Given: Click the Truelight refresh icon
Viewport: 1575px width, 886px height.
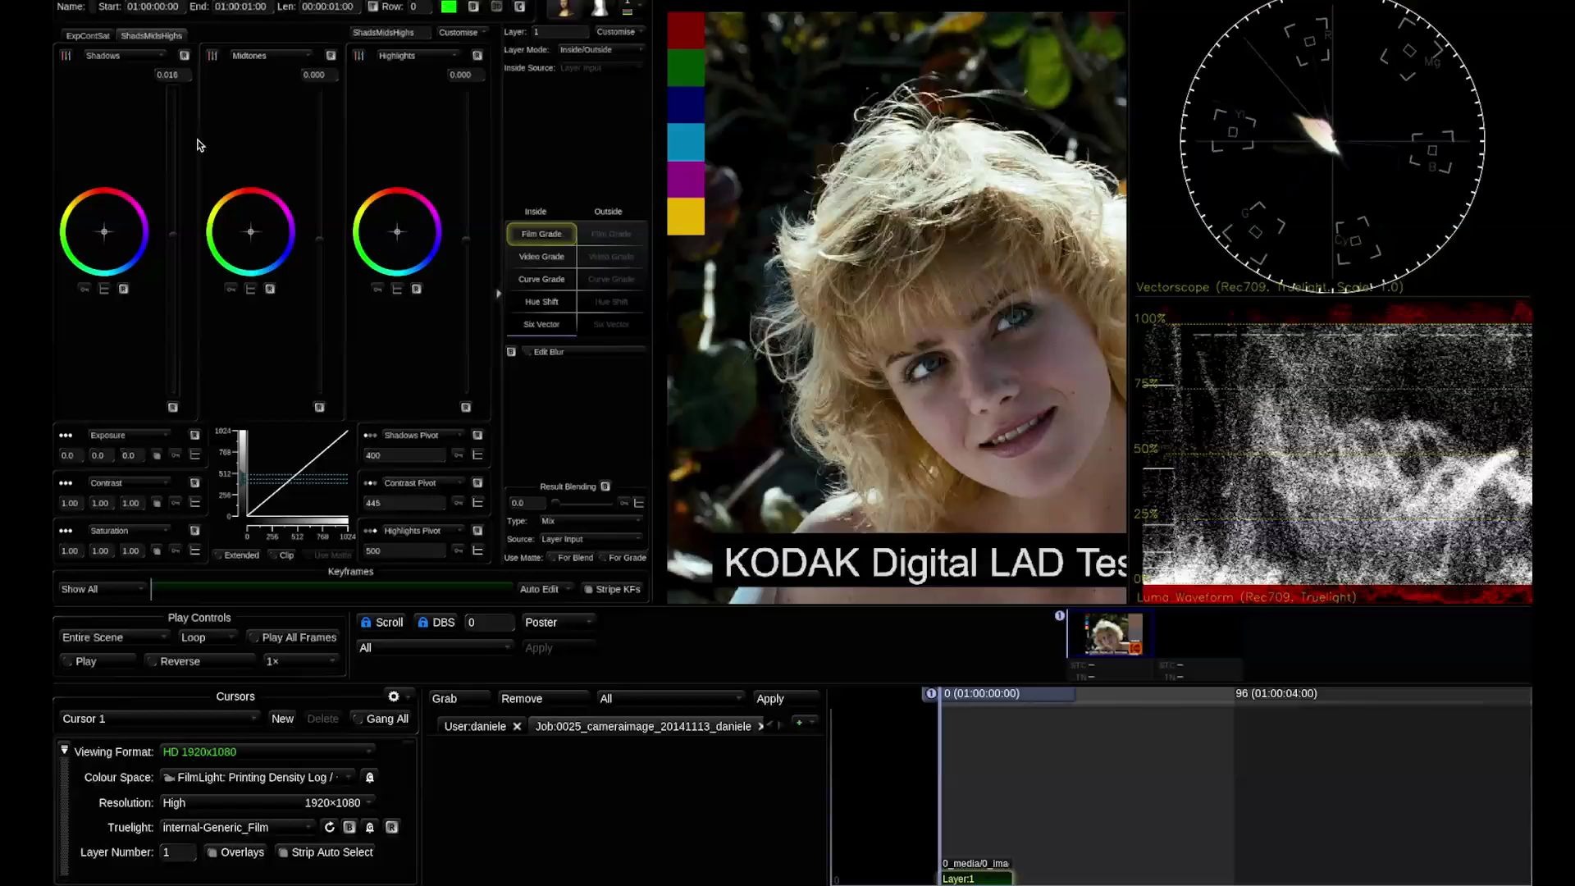Looking at the screenshot, I should (x=330, y=827).
